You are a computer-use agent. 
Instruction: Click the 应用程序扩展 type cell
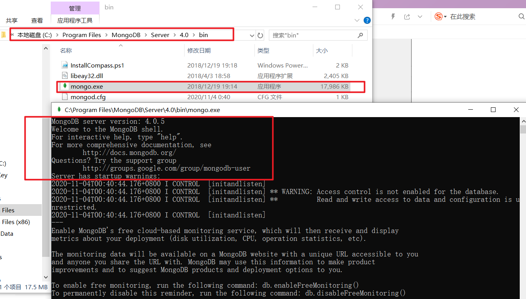(x=275, y=76)
